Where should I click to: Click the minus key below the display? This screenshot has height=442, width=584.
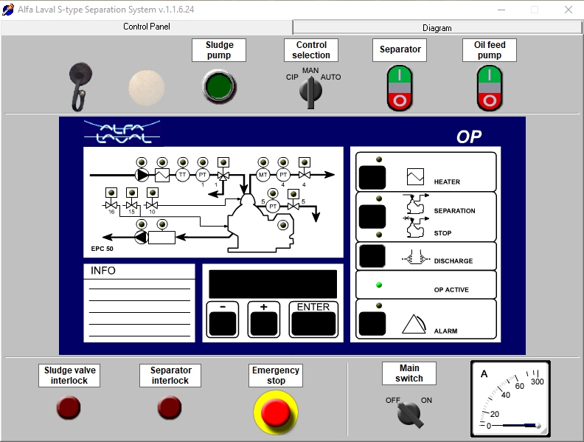click(223, 323)
